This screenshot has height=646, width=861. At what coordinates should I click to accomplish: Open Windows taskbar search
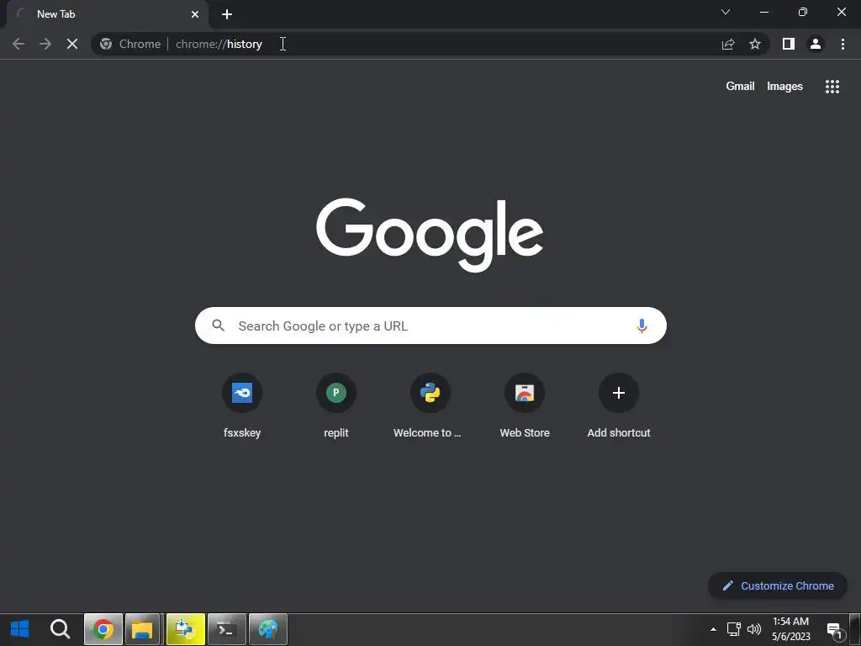pyautogui.click(x=60, y=629)
